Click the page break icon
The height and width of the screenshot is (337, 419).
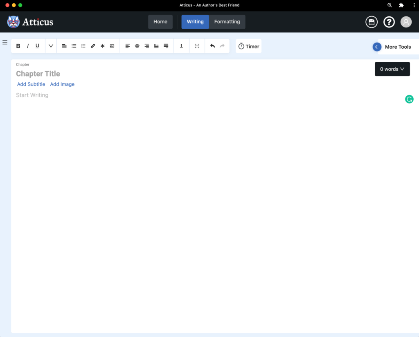pyautogui.click(x=197, y=46)
